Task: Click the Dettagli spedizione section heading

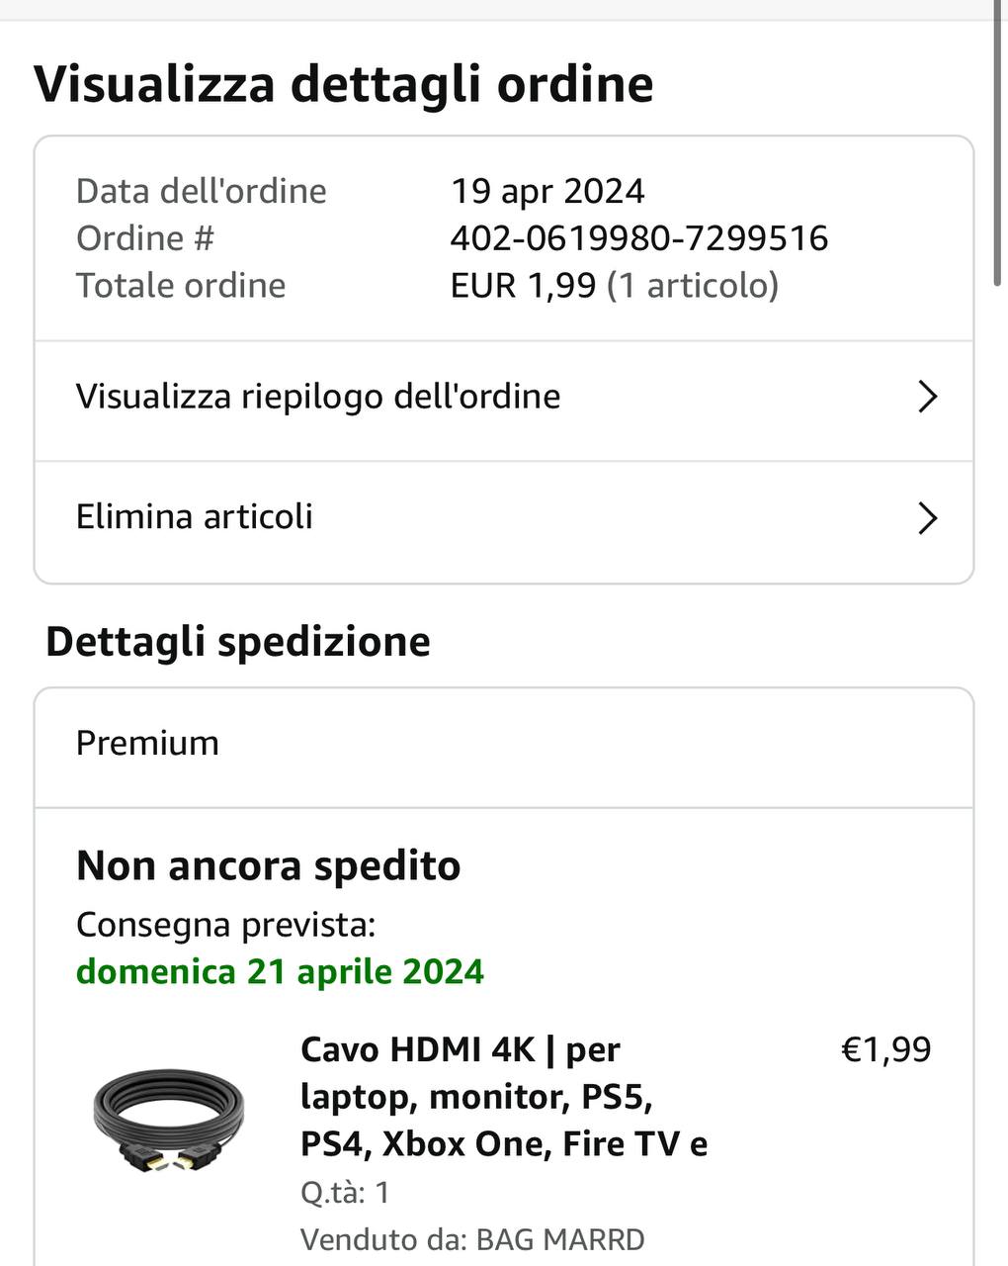Action: tap(237, 642)
